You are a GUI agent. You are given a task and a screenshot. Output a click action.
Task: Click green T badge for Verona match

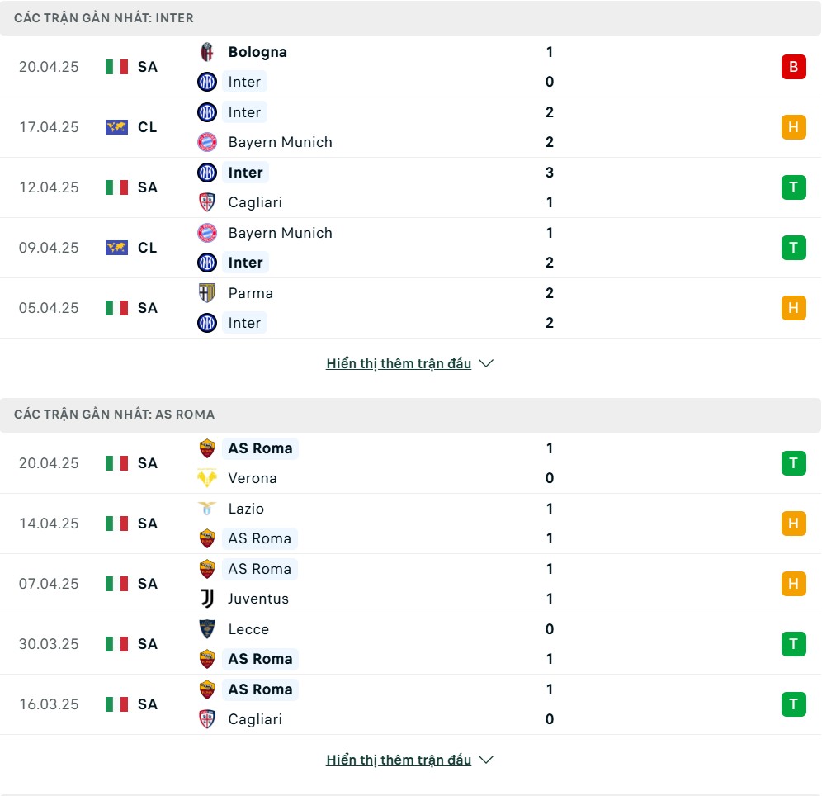tap(793, 463)
